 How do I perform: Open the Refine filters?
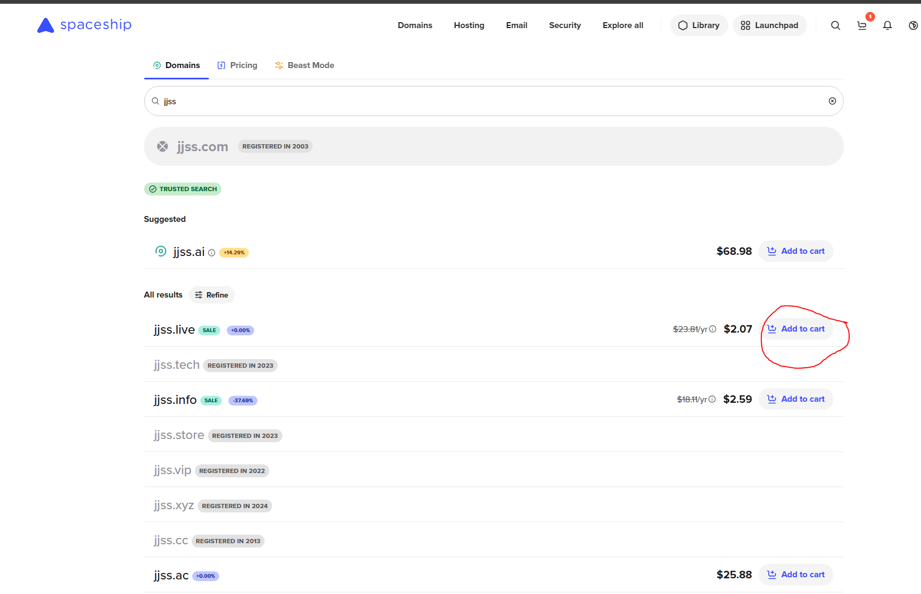(x=212, y=295)
